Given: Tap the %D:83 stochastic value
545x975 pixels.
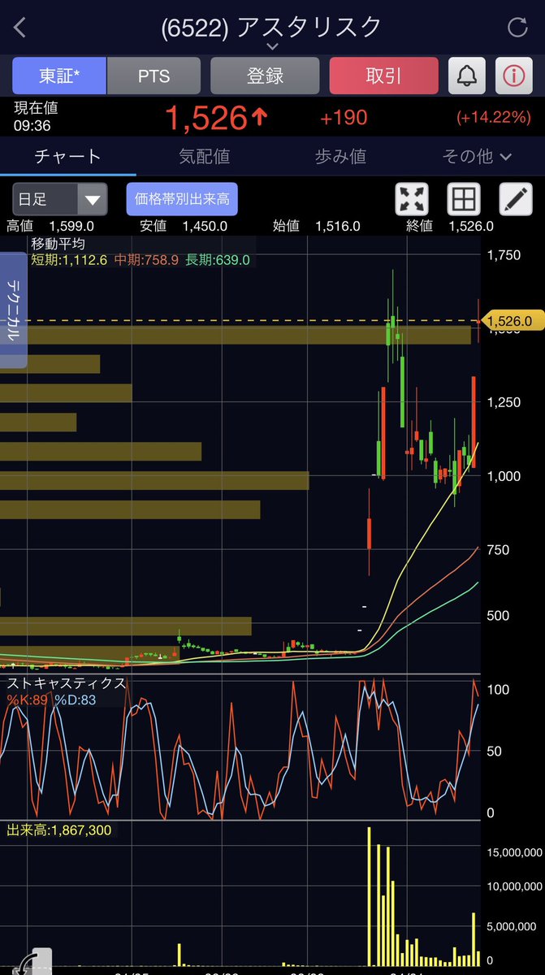Looking at the screenshot, I should pos(76,700).
